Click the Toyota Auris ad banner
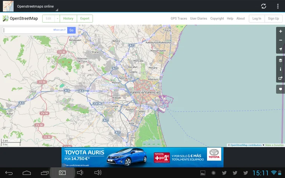 [142, 157]
